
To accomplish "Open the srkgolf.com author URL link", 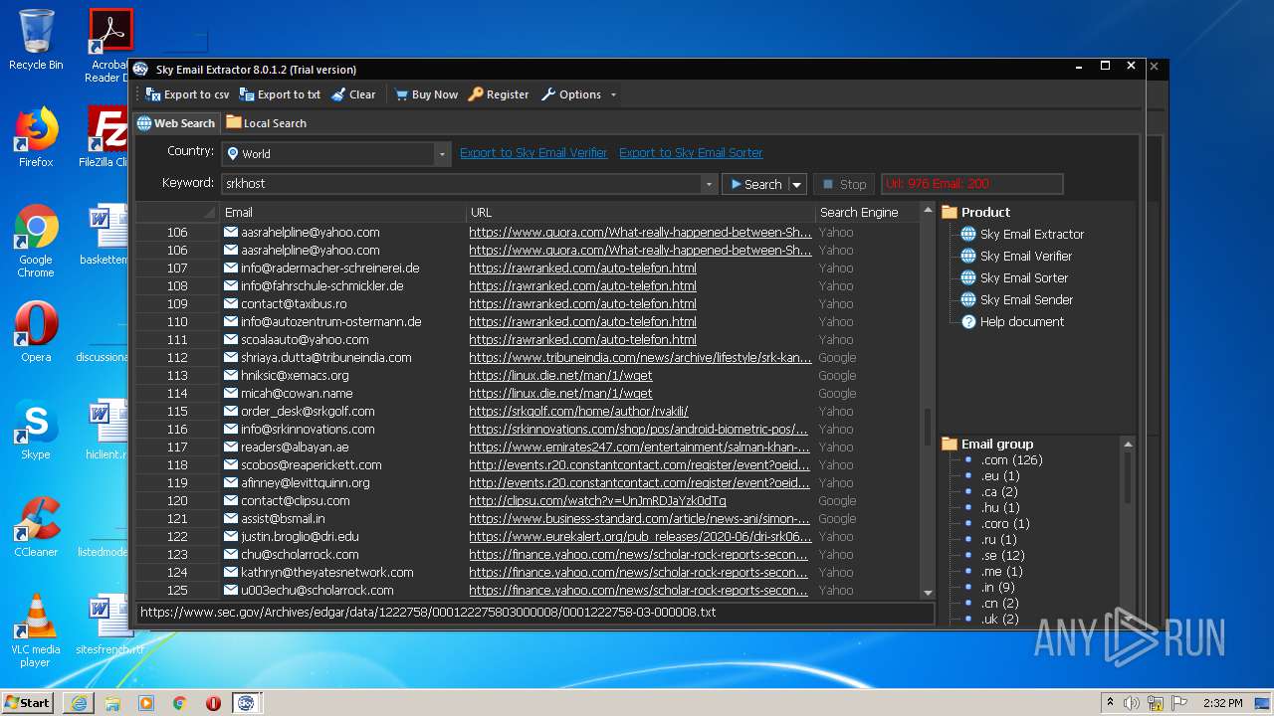I will click(578, 412).
